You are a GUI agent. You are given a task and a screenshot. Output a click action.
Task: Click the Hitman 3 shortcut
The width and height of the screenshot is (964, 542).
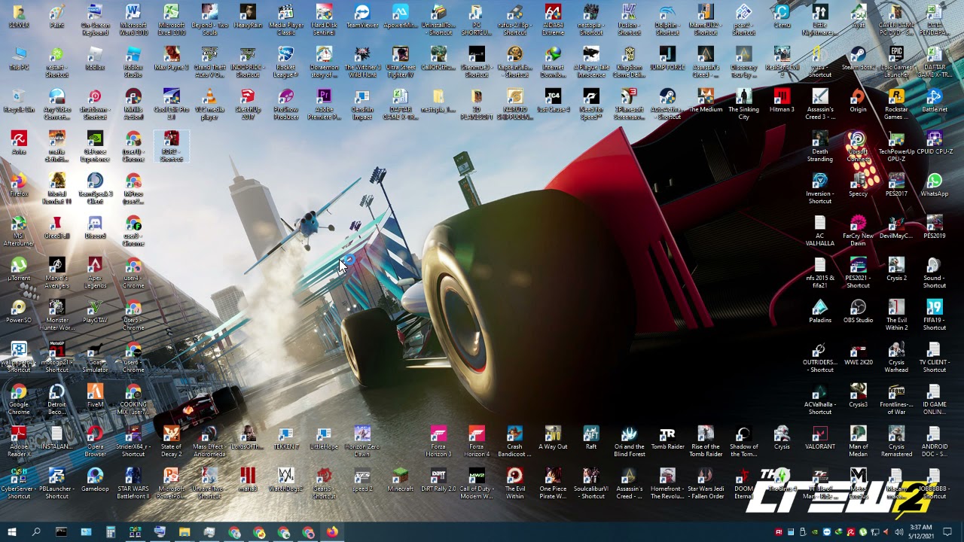782,102
